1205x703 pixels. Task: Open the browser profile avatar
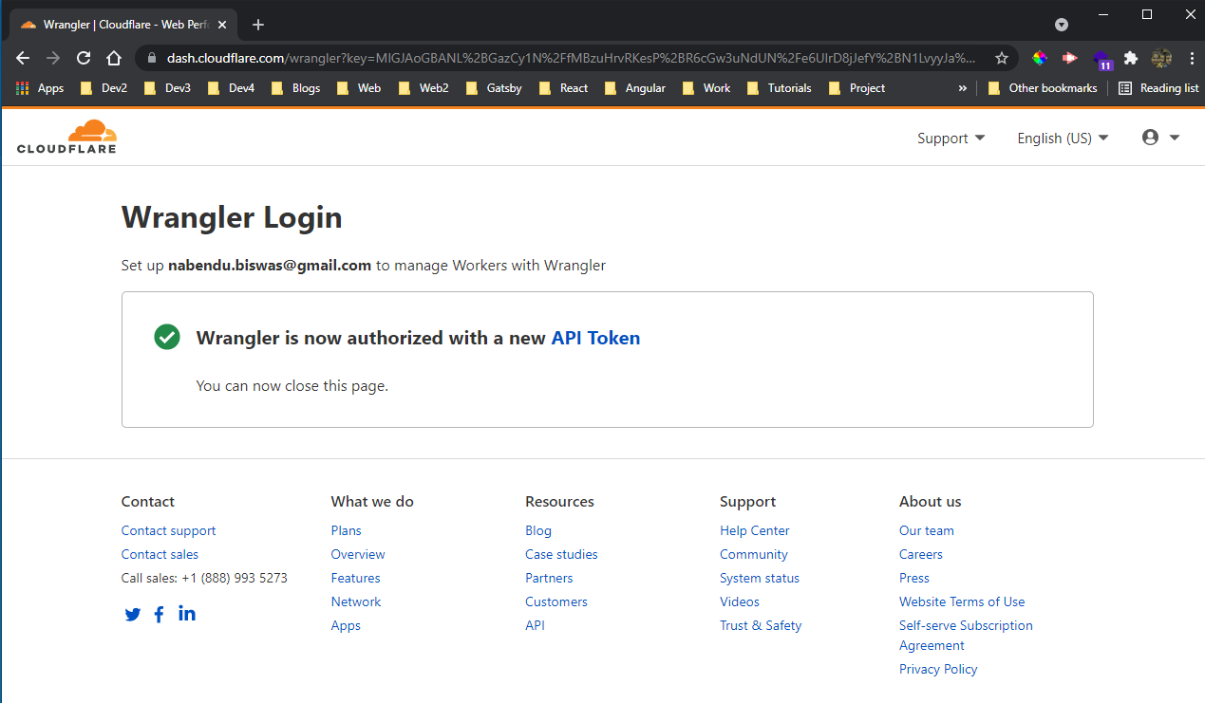point(1161,58)
